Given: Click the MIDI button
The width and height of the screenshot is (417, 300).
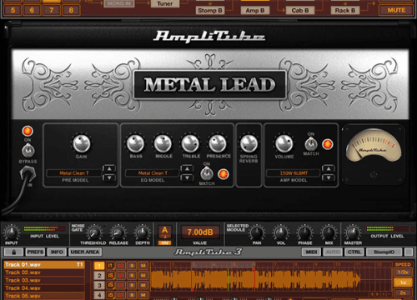Looking at the screenshot, I should click(x=311, y=252).
